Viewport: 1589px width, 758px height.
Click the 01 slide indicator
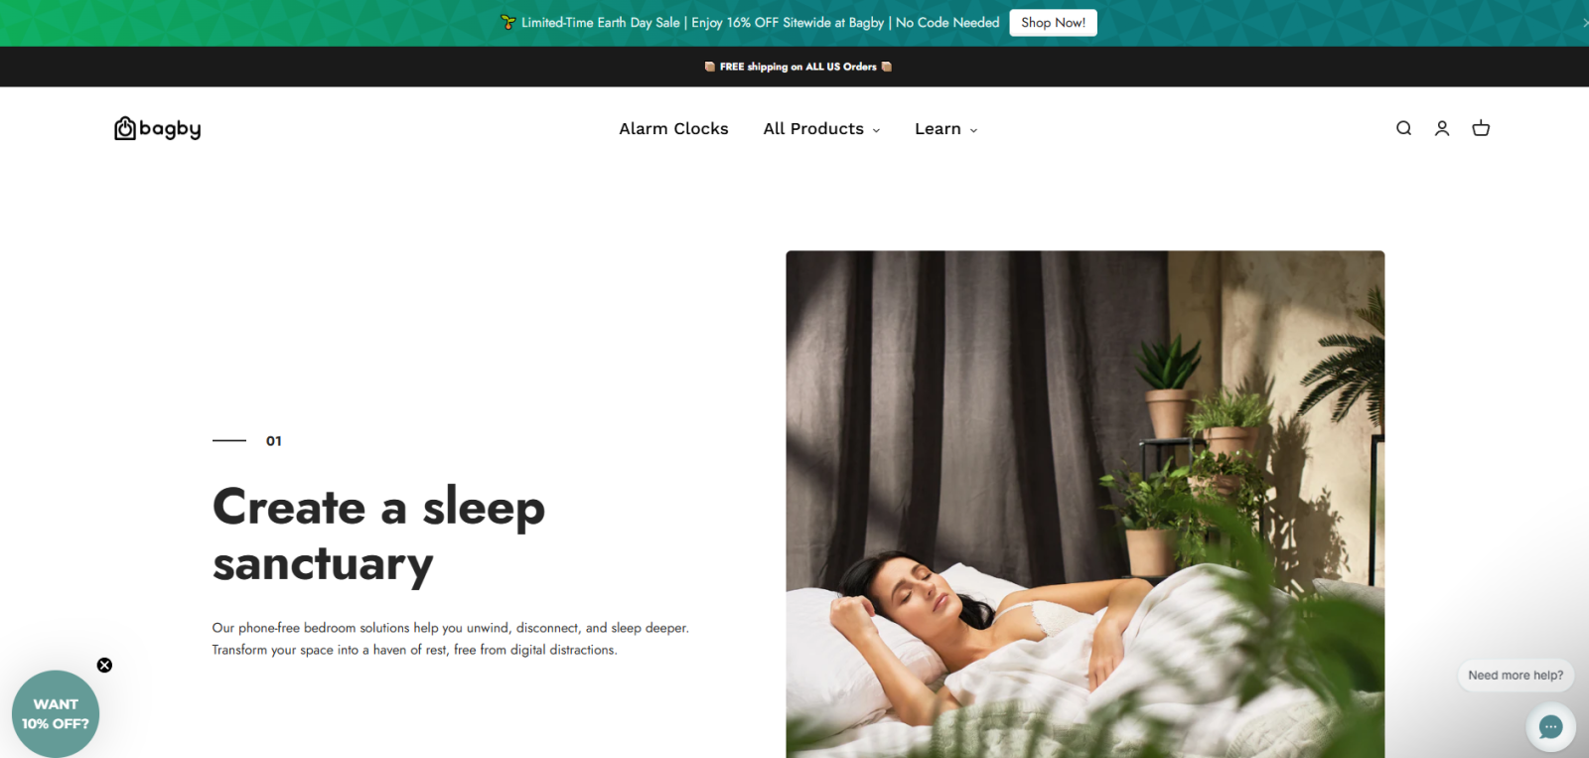coord(274,441)
